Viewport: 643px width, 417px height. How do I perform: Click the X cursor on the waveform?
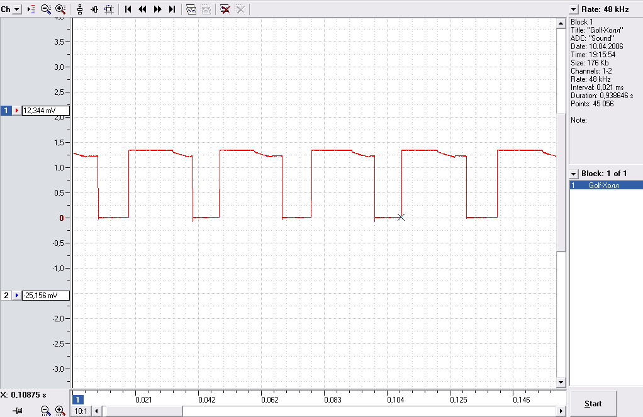[x=401, y=218]
